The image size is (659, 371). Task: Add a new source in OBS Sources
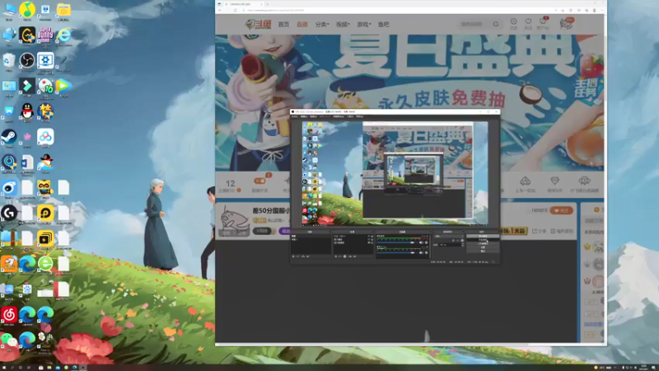(x=335, y=256)
